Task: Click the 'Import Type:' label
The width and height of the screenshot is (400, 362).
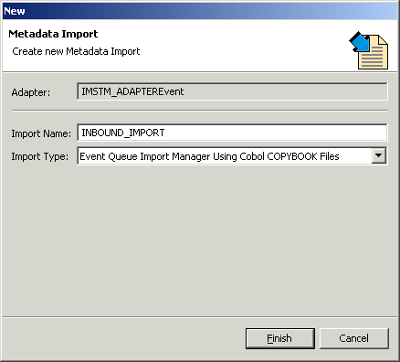Action: (40, 156)
